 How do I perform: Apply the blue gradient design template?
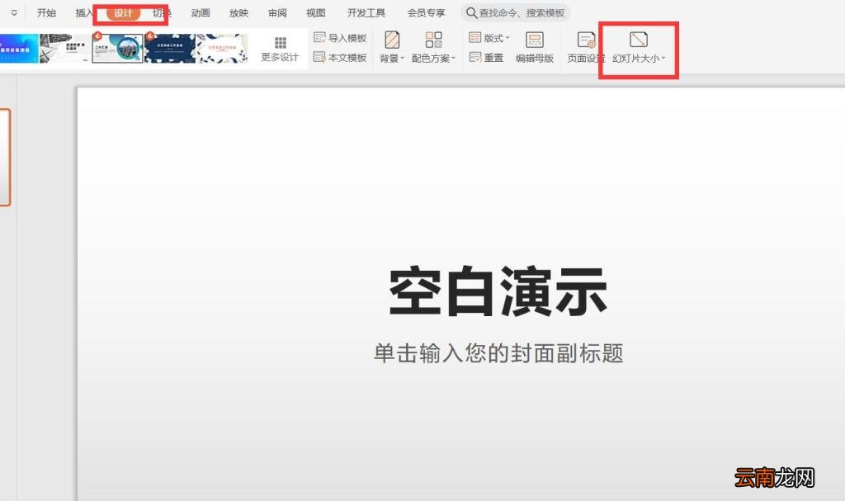(x=19, y=49)
